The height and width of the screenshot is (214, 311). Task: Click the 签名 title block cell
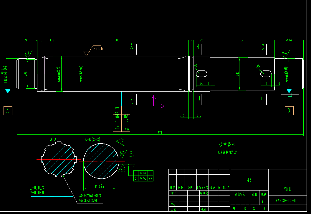pos(213,188)
